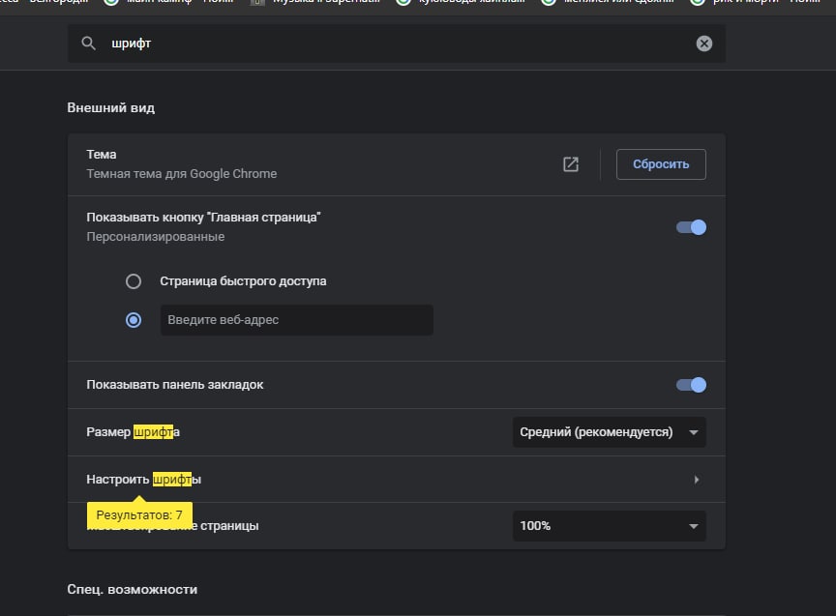This screenshot has width=836, height=616.
Task: Open the theme in Chrome Web Store icon
Action: (571, 164)
